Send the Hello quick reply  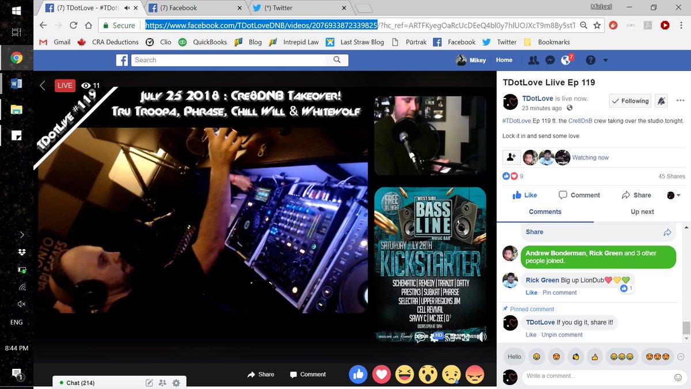[514, 357]
